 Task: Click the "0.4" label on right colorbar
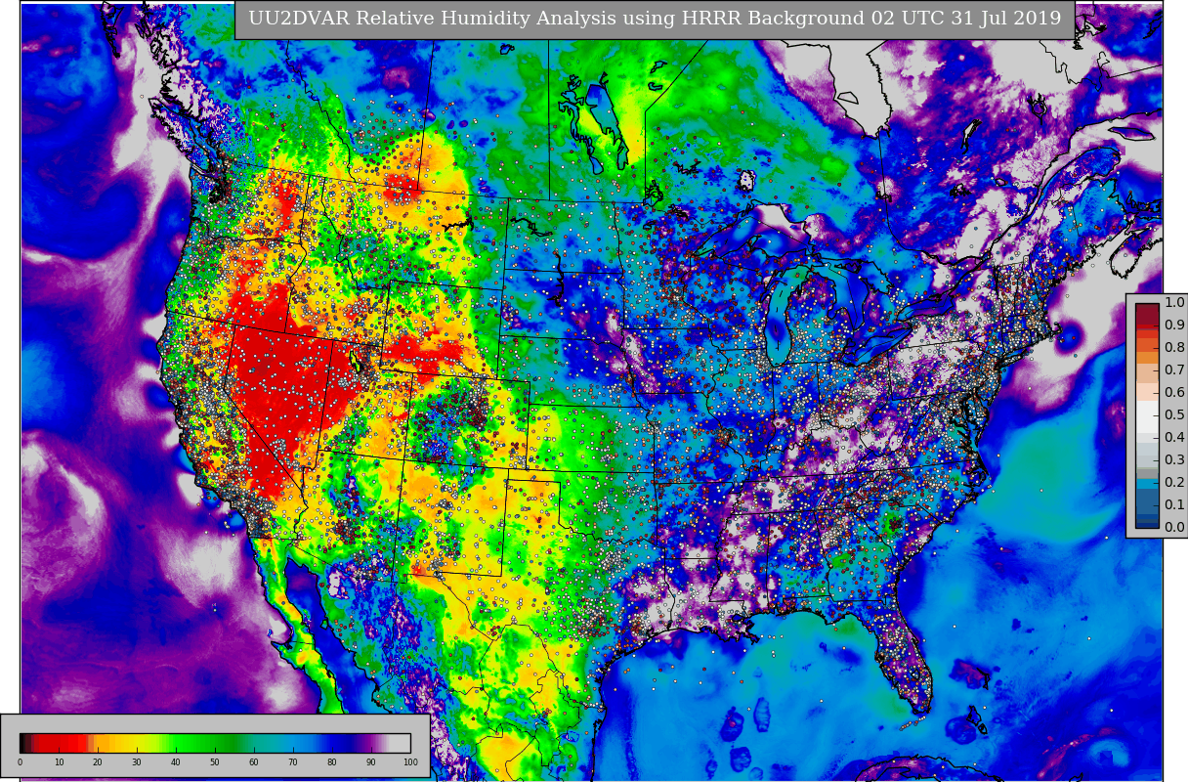(x=1174, y=438)
